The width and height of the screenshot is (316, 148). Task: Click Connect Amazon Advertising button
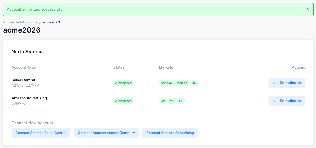click(x=170, y=133)
